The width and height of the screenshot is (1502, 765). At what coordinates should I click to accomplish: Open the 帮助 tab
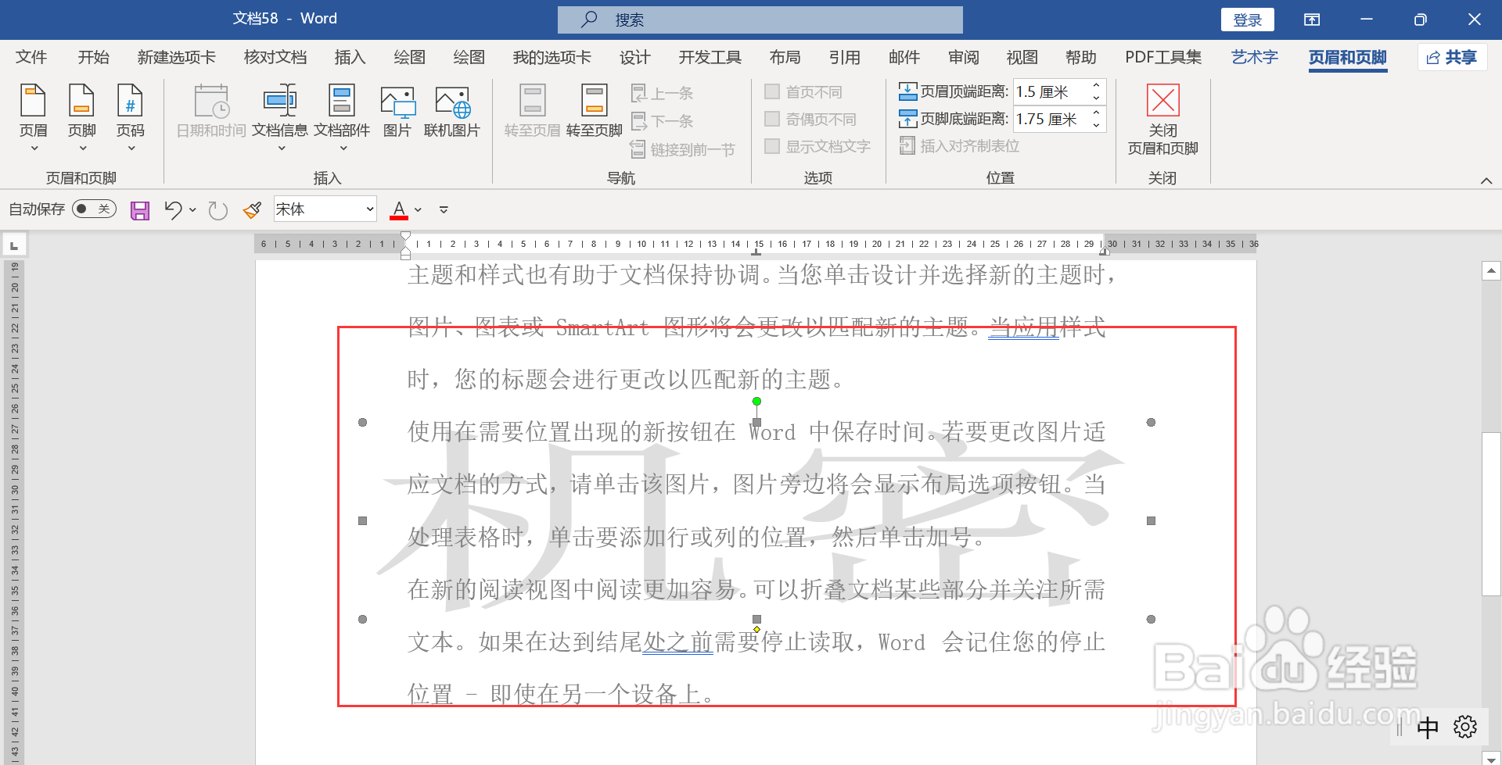(1081, 57)
